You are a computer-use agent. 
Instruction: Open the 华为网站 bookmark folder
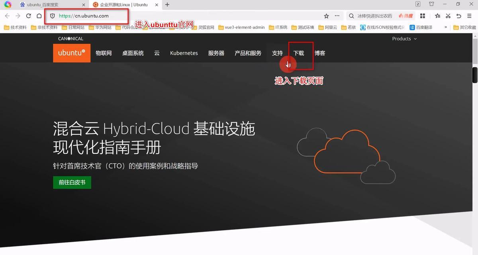[100, 27]
